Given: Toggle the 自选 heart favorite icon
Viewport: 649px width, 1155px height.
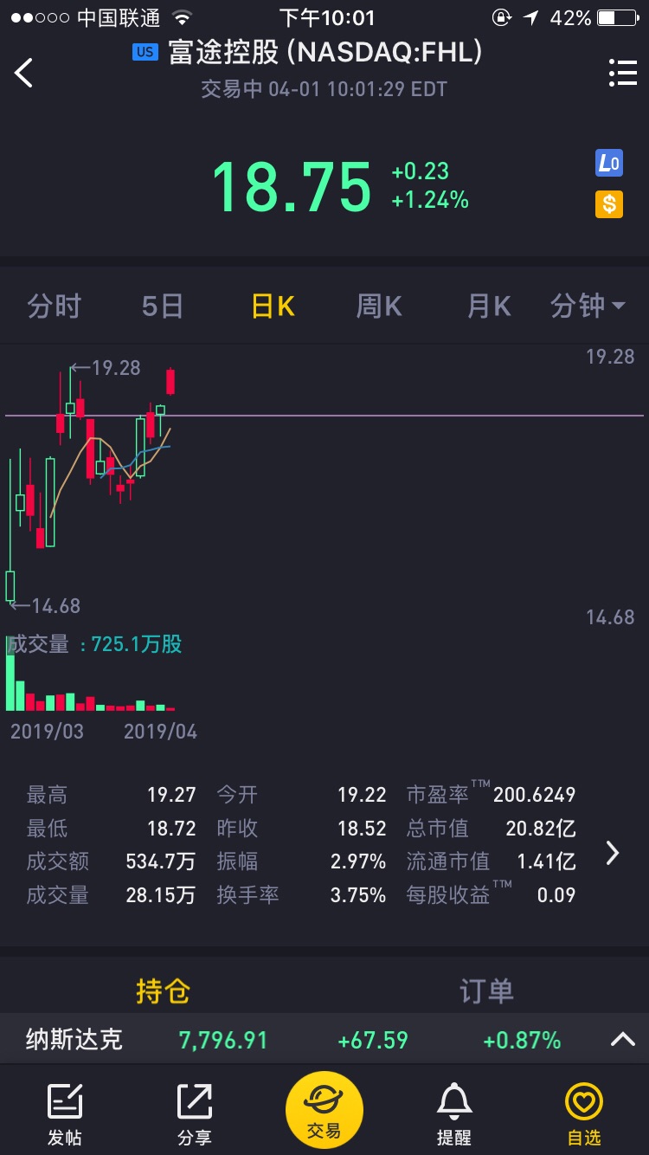Looking at the screenshot, I should point(583,1113).
